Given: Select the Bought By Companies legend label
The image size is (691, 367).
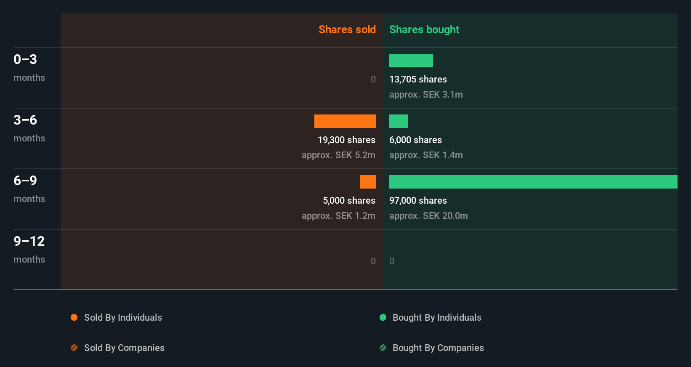Looking at the screenshot, I should pyautogui.click(x=438, y=348).
